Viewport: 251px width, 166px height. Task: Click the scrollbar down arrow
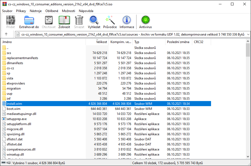tap(248, 157)
